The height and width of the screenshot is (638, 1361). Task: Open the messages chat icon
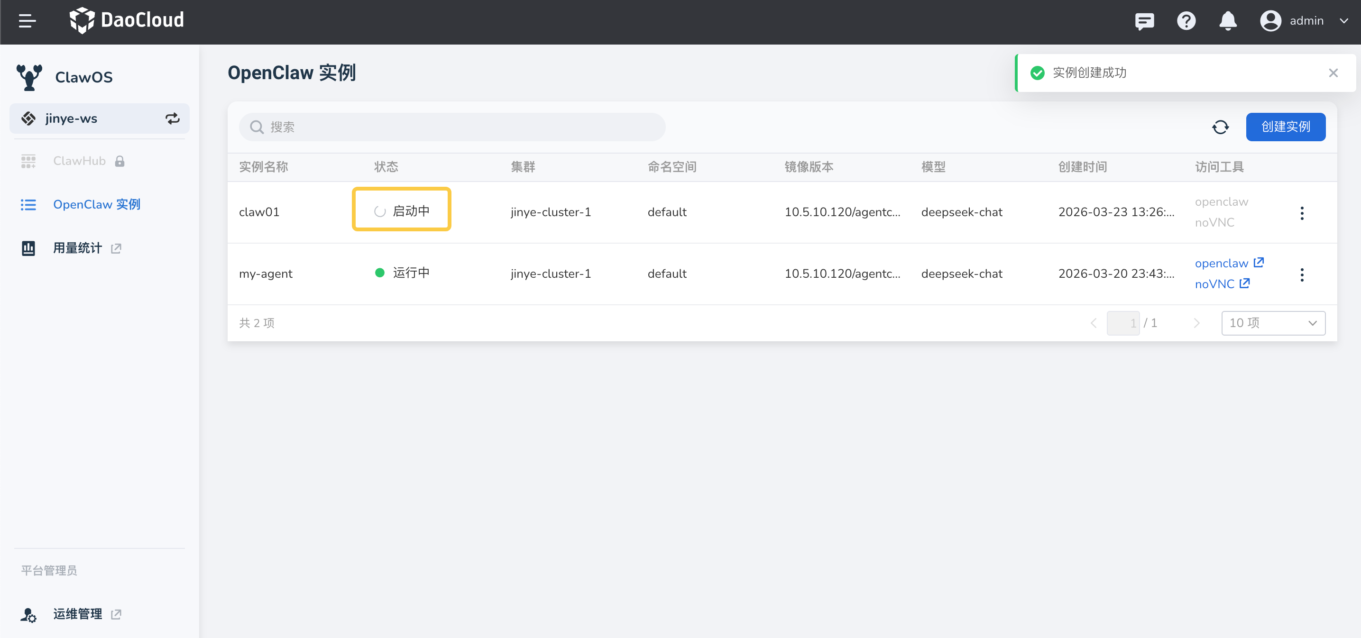coord(1144,21)
